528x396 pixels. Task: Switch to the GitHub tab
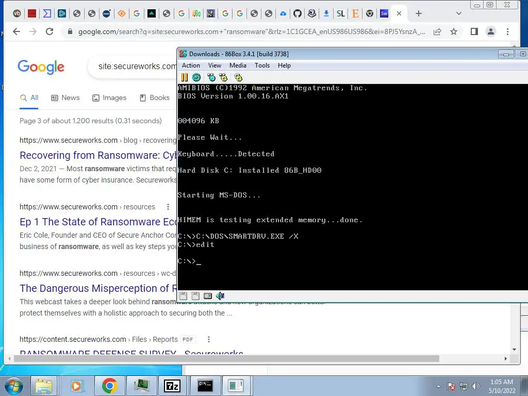point(298,13)
